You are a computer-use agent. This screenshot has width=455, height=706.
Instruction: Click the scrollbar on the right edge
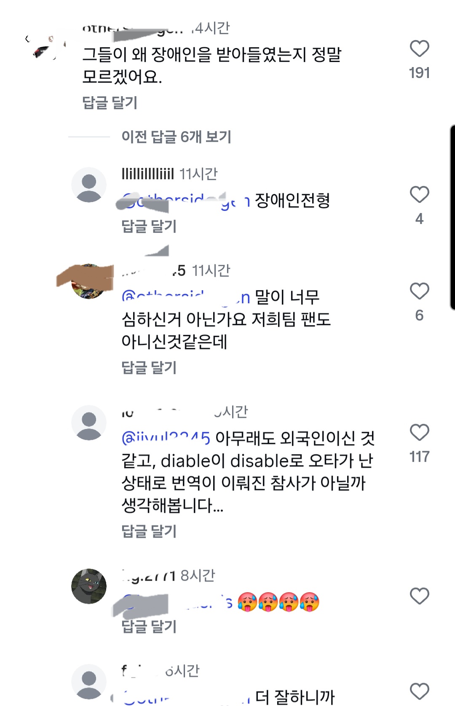tap(452, 217)
